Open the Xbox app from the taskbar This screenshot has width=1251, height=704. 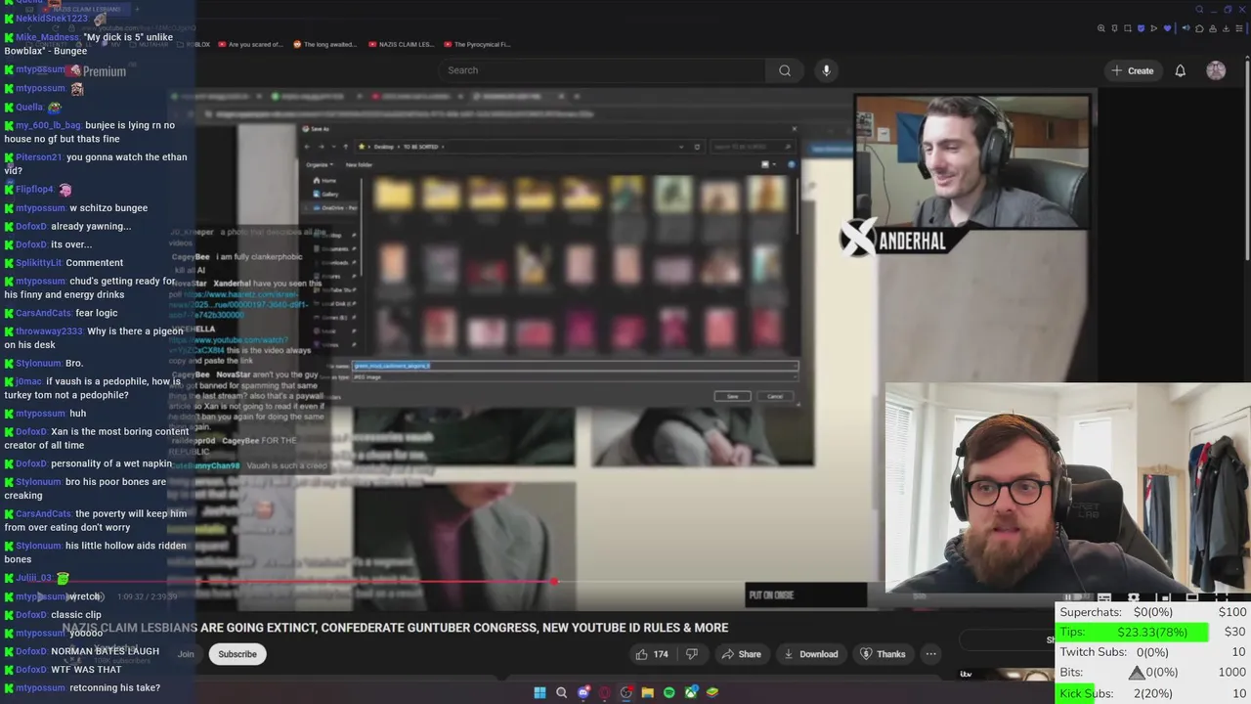coord(690,692)
